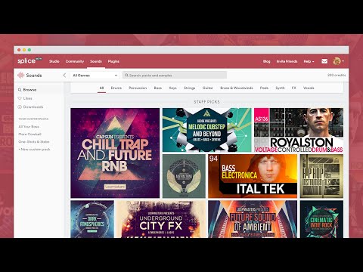Open the Hip Hop Instrumentals pack
Screen dimensions: 363x272
(321, 176)
